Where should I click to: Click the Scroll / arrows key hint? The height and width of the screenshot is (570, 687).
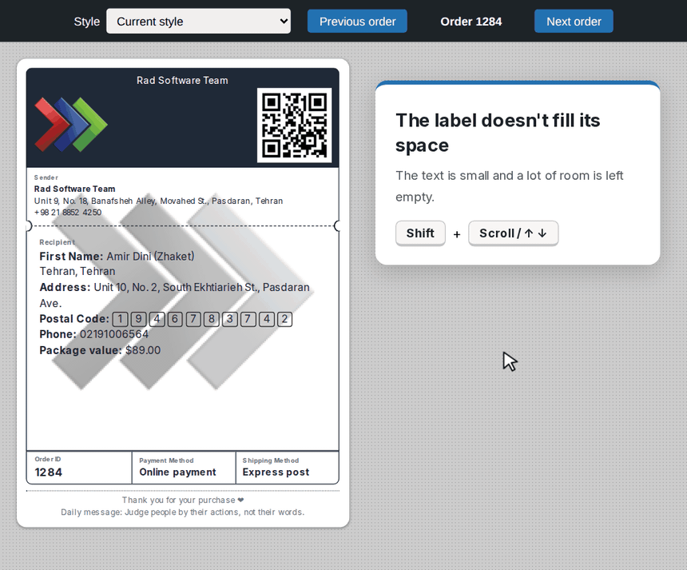pos(513,233)
